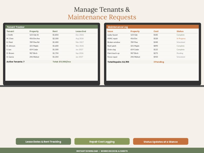The image size is (204, 153).
Task: Click the Total Repairs: $2,785 summary
Action: click(x=118, y=62)
